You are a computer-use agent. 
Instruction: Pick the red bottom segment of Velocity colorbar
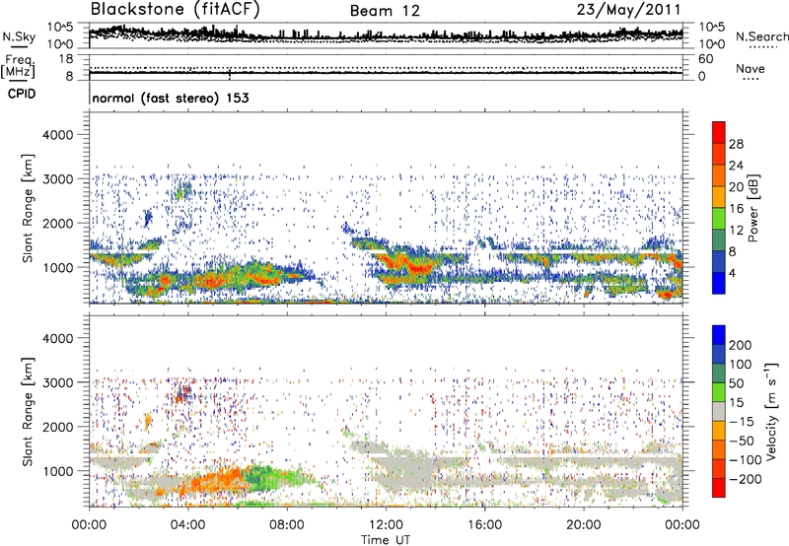pos(719,488)
